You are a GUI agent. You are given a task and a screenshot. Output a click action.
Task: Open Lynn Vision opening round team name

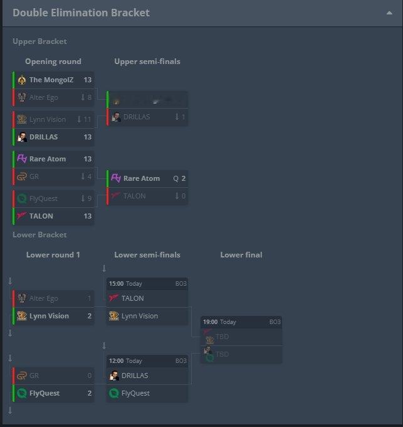(48, 119)
